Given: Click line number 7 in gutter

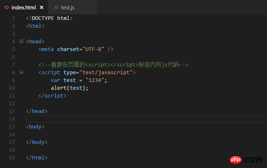Looking at the screenshot, I should (13, 64).
